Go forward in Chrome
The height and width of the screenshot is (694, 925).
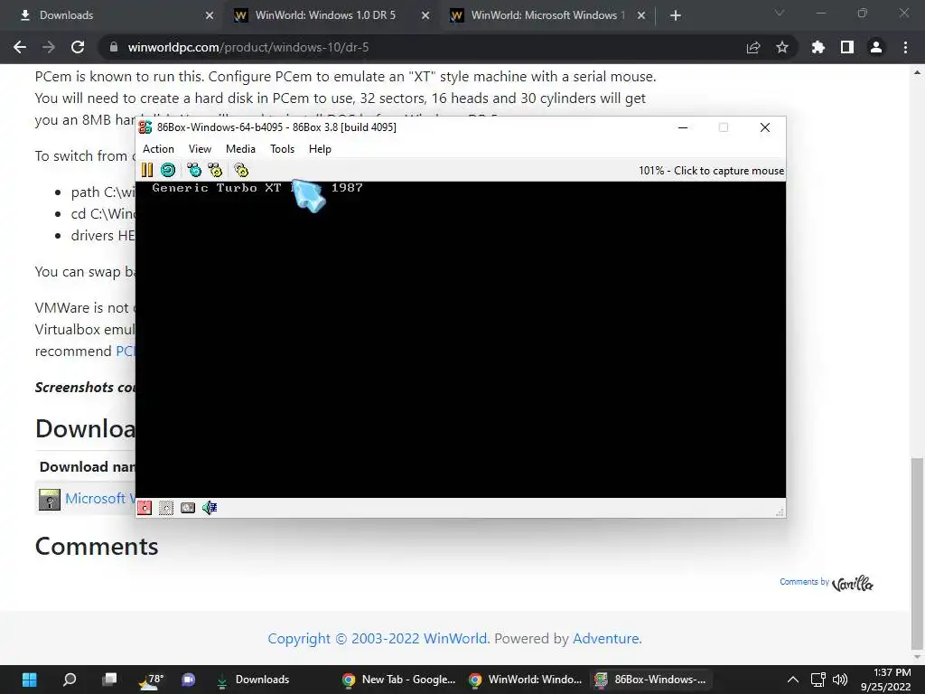pyautogui.click(x=49, y=47)
